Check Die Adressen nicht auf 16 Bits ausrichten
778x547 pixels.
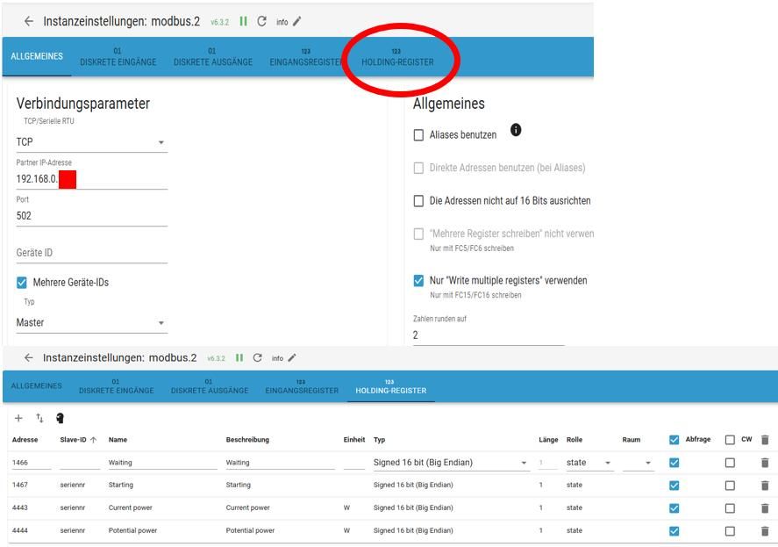coord(418,201)
